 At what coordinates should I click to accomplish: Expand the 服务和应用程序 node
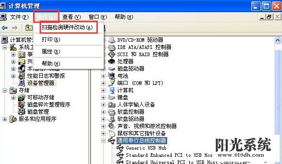(5, 119)
